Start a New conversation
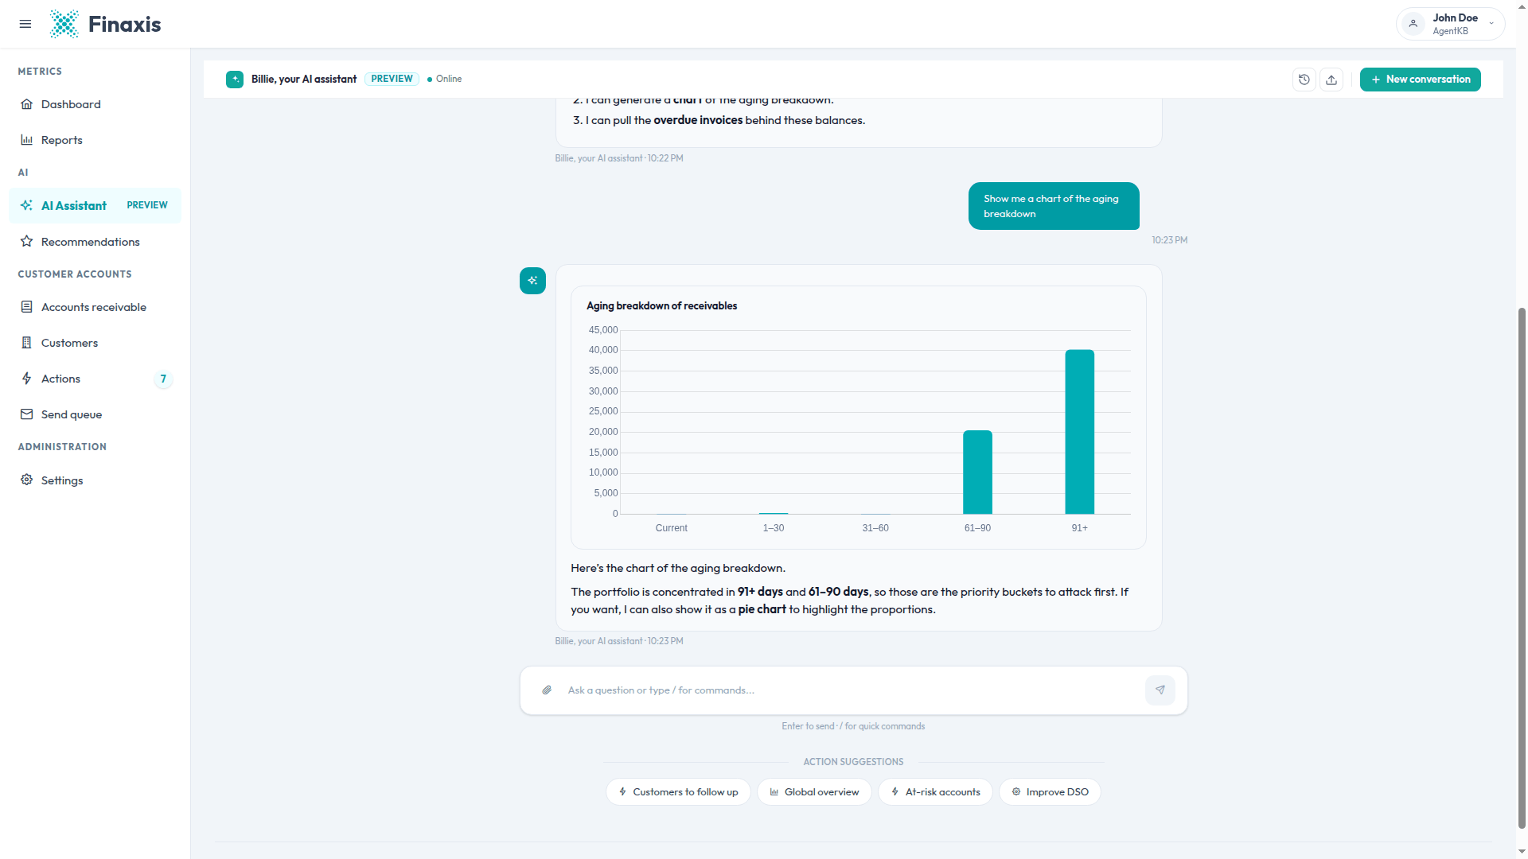Screen dimensions: 1528x859 (1421, 80)
